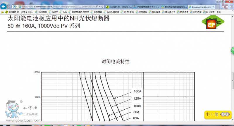Click the green round badge at right edge
Viewport: 234px width, 126px height.
click(x=233, y=50)
